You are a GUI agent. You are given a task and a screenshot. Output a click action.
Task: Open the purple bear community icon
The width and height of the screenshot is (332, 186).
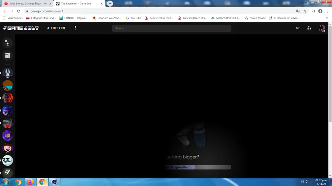coord(7,135)
